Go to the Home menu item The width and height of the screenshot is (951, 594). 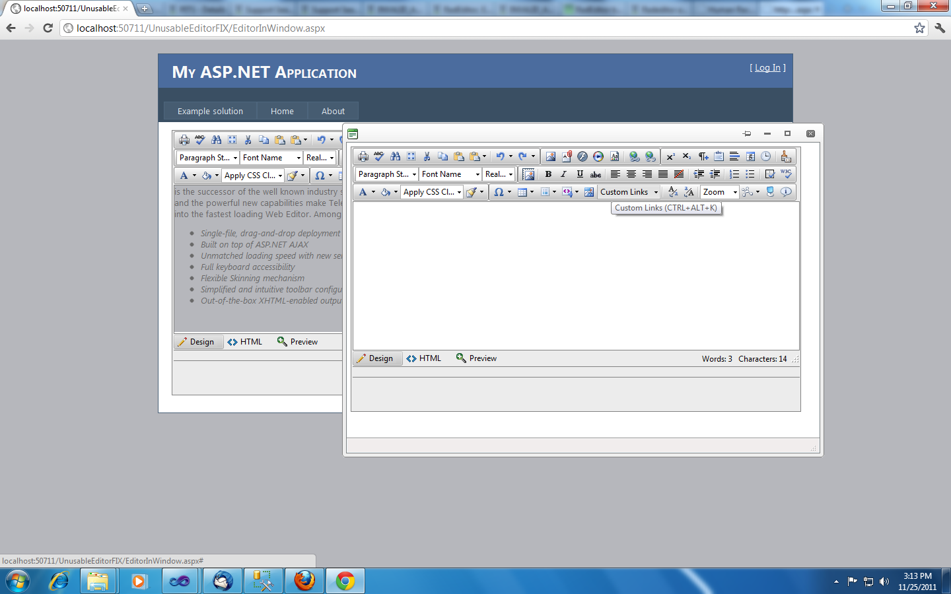point(282,111)
